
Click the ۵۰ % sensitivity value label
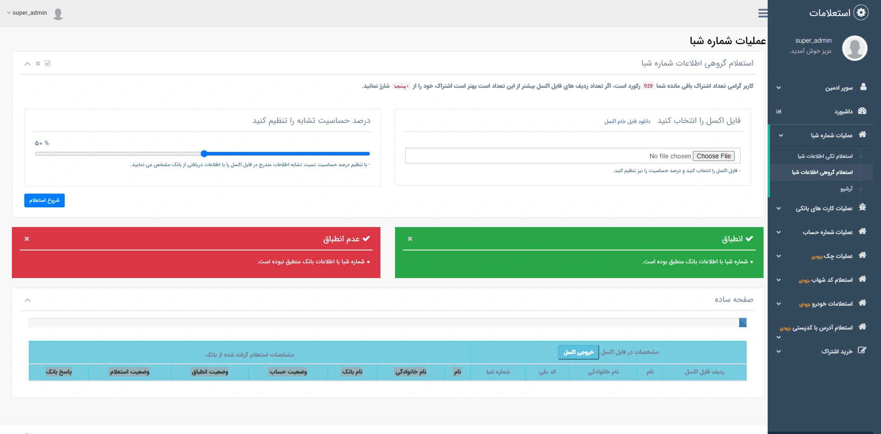click(x=42, y=143)
